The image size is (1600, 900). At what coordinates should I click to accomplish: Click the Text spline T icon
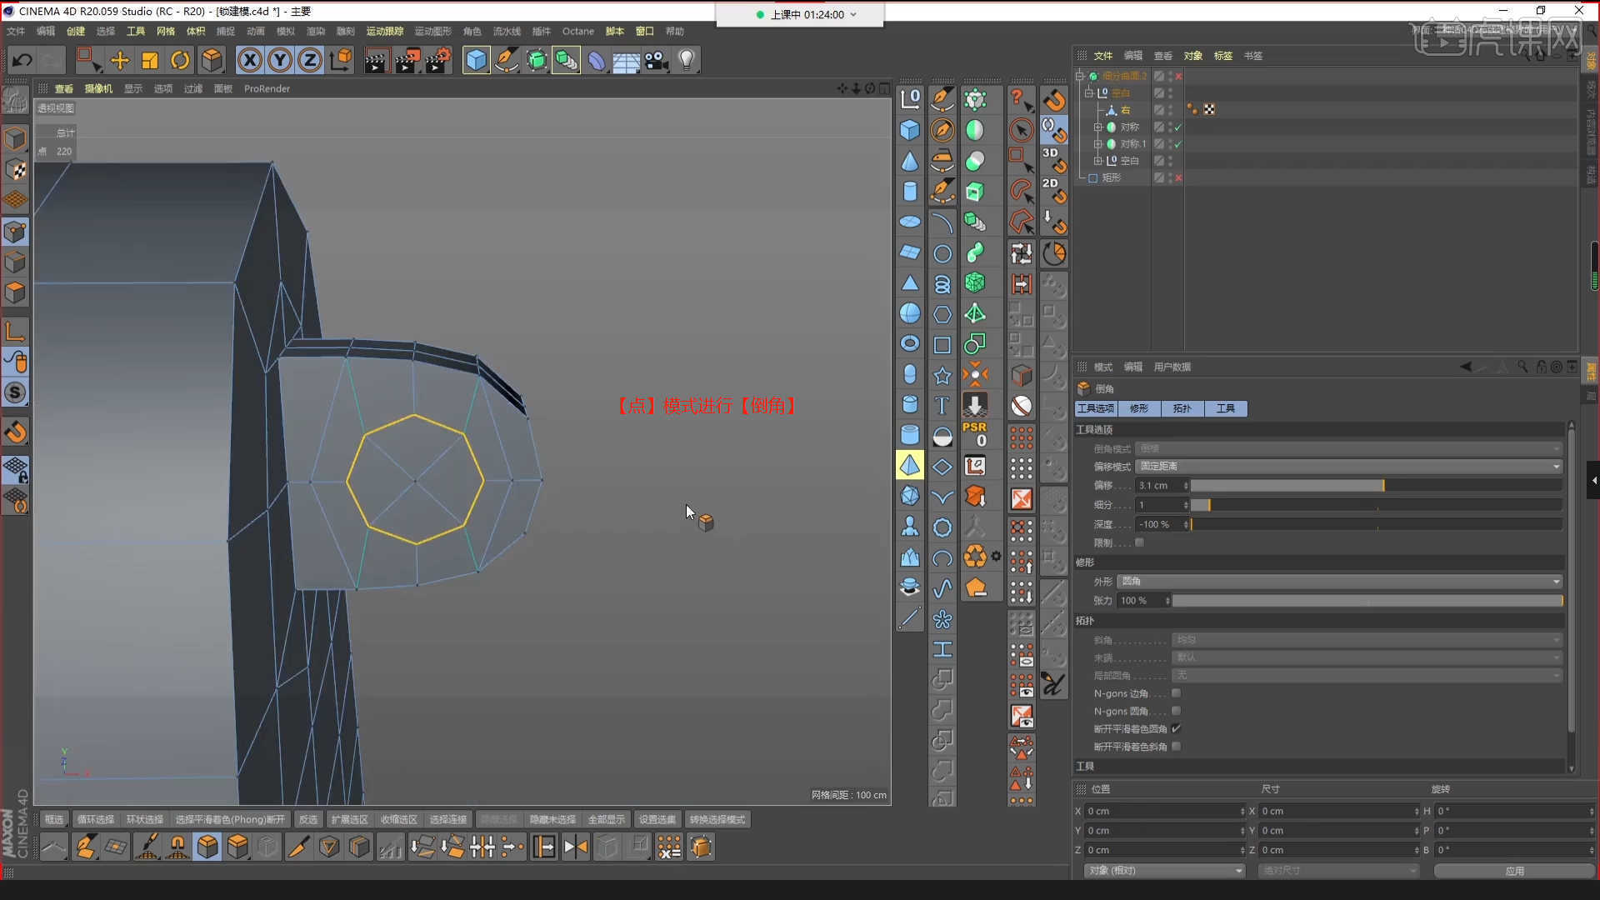tap(942, 405)
